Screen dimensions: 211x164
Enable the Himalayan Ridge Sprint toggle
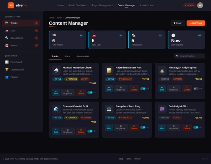[196, 89]
